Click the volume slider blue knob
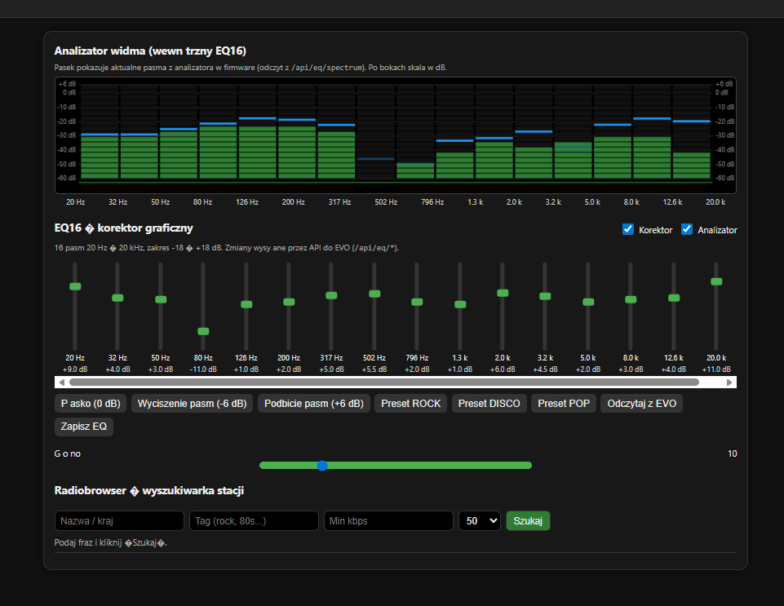Image resolution: width=784 pixels, height=606 pixels. [322, 466]
